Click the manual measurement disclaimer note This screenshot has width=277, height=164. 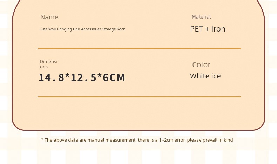click(x=137, y=140)
